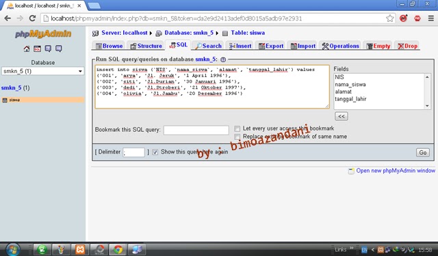The width and height of the screenshot is (438, 256).
Task: Open new phpMyAdmin window link
Action: (x=396, y=171)
